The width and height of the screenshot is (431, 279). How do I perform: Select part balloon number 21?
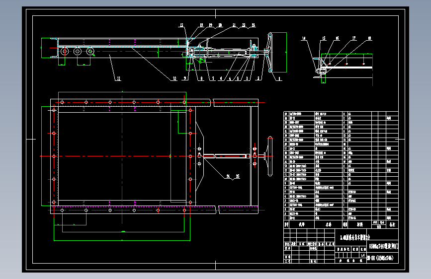point(234,25)
